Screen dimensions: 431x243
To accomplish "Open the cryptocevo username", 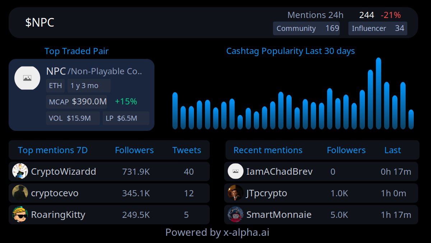I will click(55, 193).
